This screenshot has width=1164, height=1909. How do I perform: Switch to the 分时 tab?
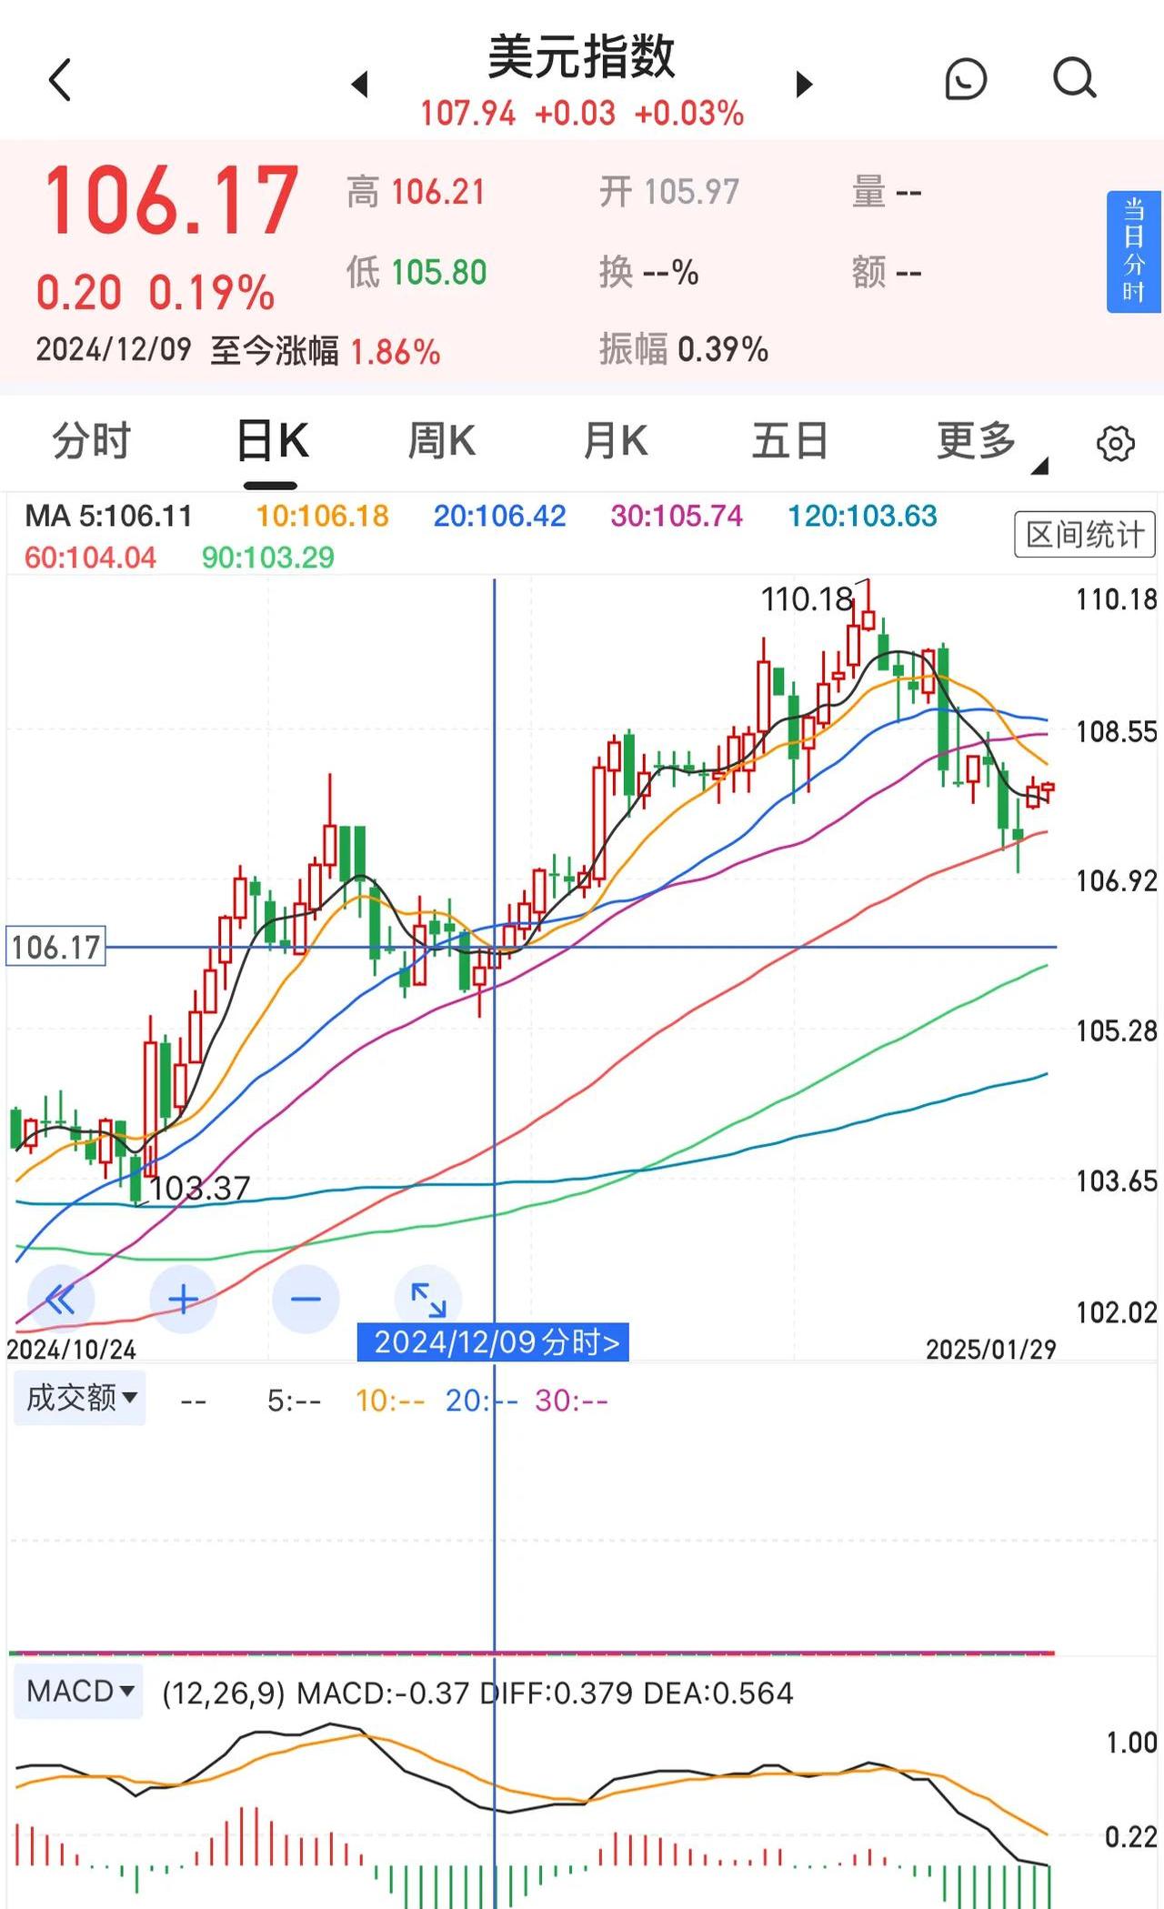pyautogui.click(x=91, y=442)
